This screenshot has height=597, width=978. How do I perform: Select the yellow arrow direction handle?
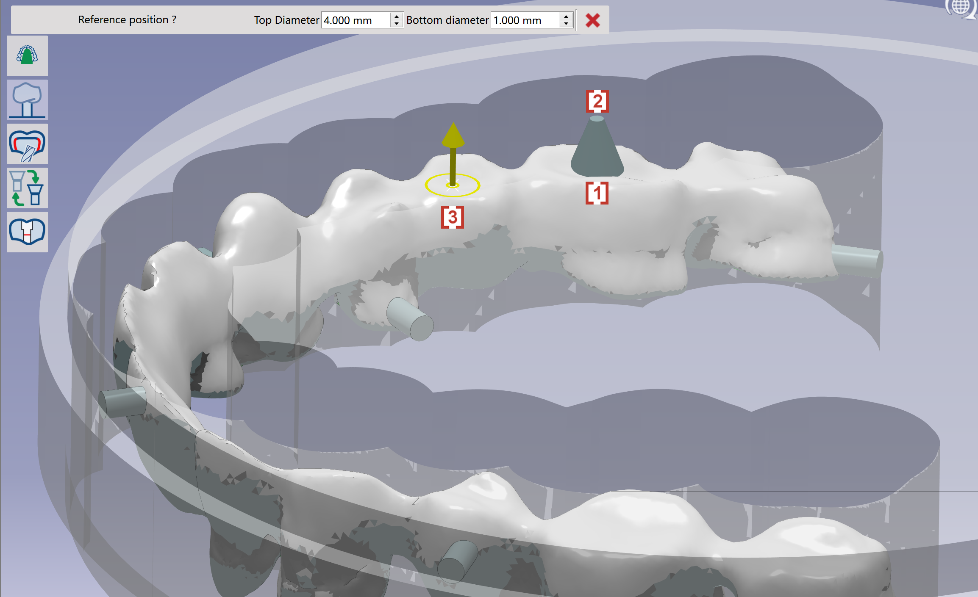tap(453, 153)
